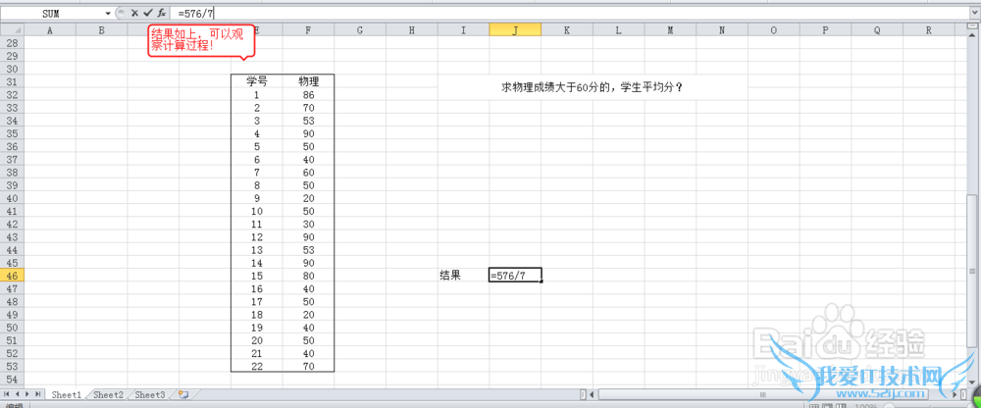Select the score 20 in row 40
Image resolution: width=981 pixels, height=408 pixels.
tap(308, 198)
